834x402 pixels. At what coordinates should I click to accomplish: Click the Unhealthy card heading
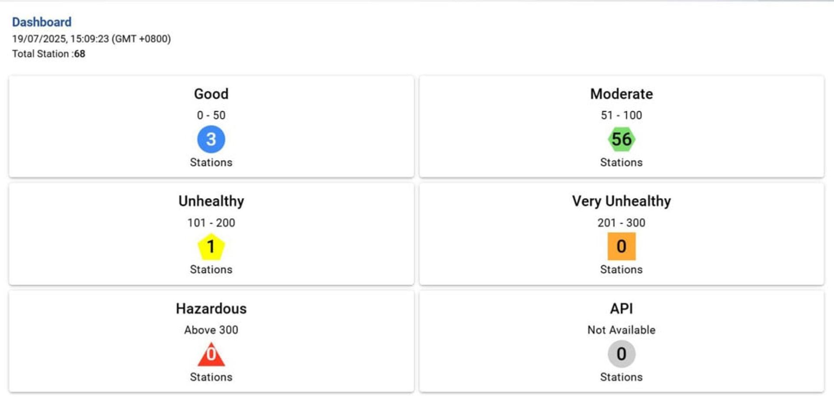pyautogui.click(x=211, y=201)
